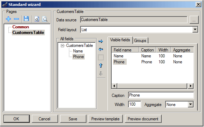Screen dimensions: 204x127
Task: Browse data source with ellipsis button
Action: pyautogui.click(x=194, y=20)
